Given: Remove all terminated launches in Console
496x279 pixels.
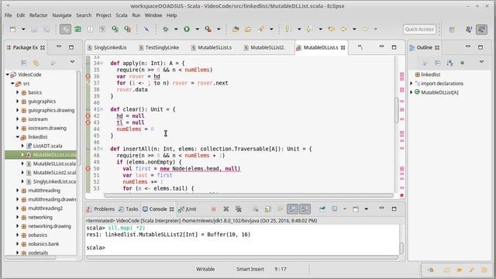Looking at the screenshot, I should (x=238, y=209).
